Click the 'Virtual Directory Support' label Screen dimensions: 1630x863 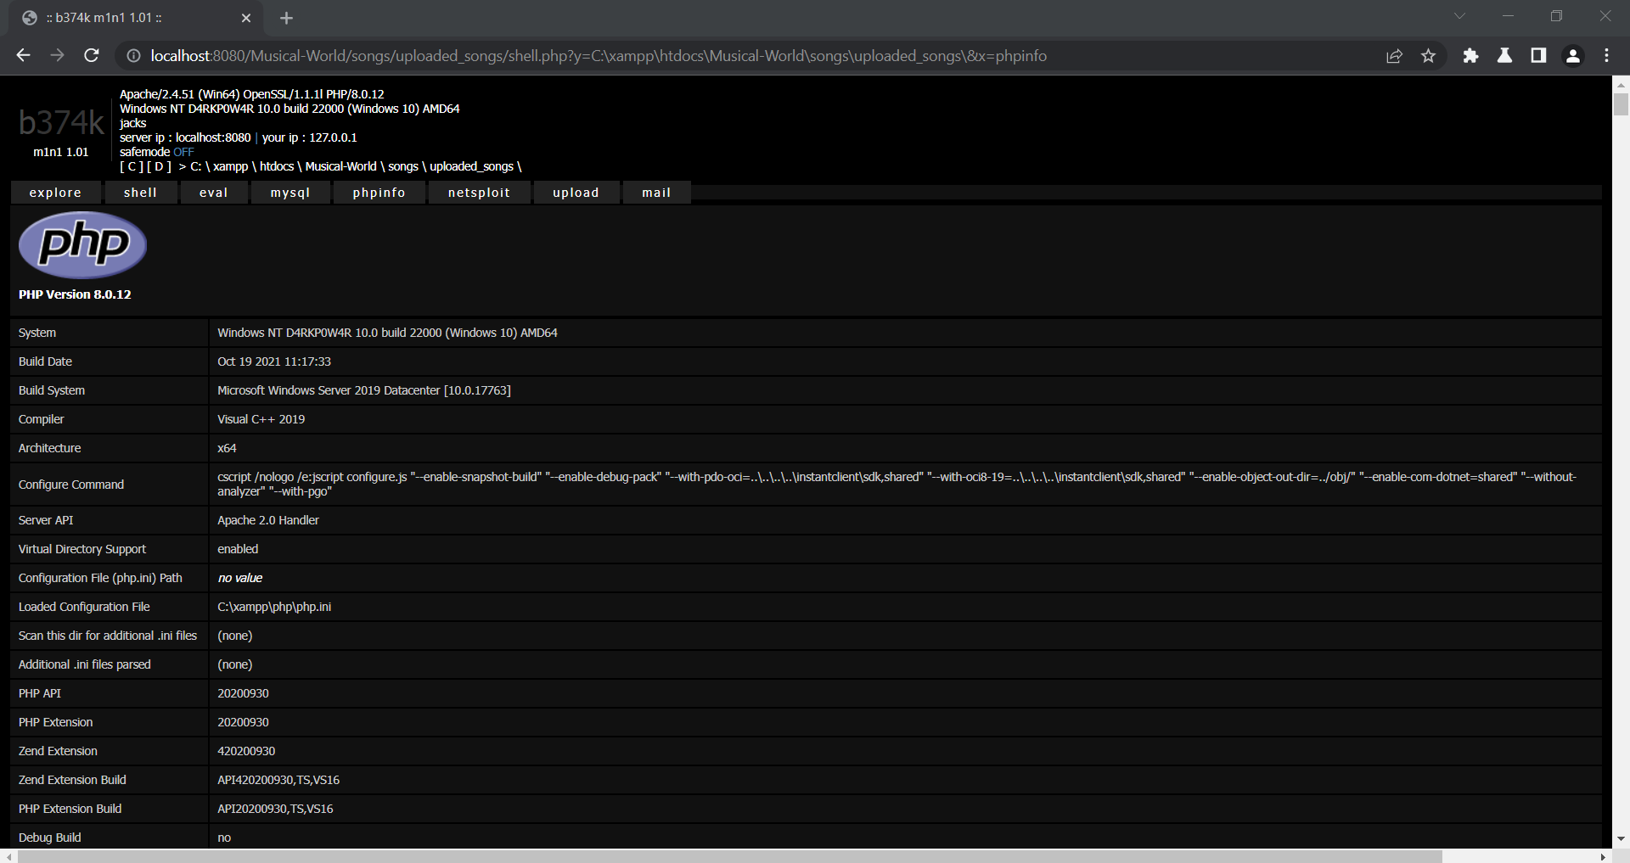coord(82,549)
